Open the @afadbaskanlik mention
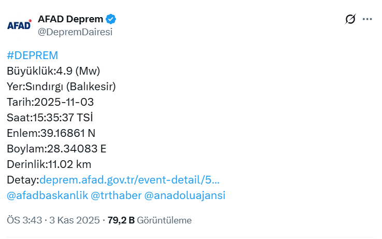Screen dimensions: 382x239 [x=47, y=195]
